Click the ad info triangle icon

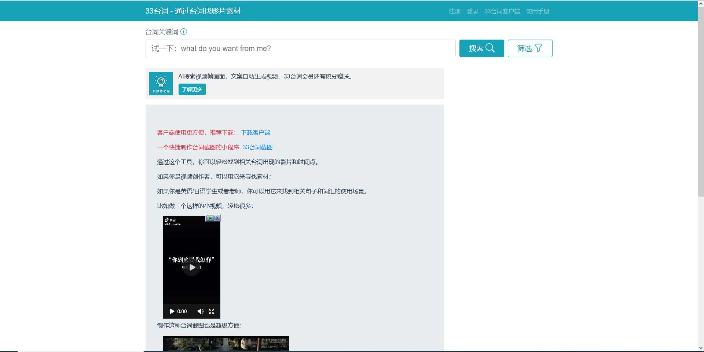tap(210, 218)
